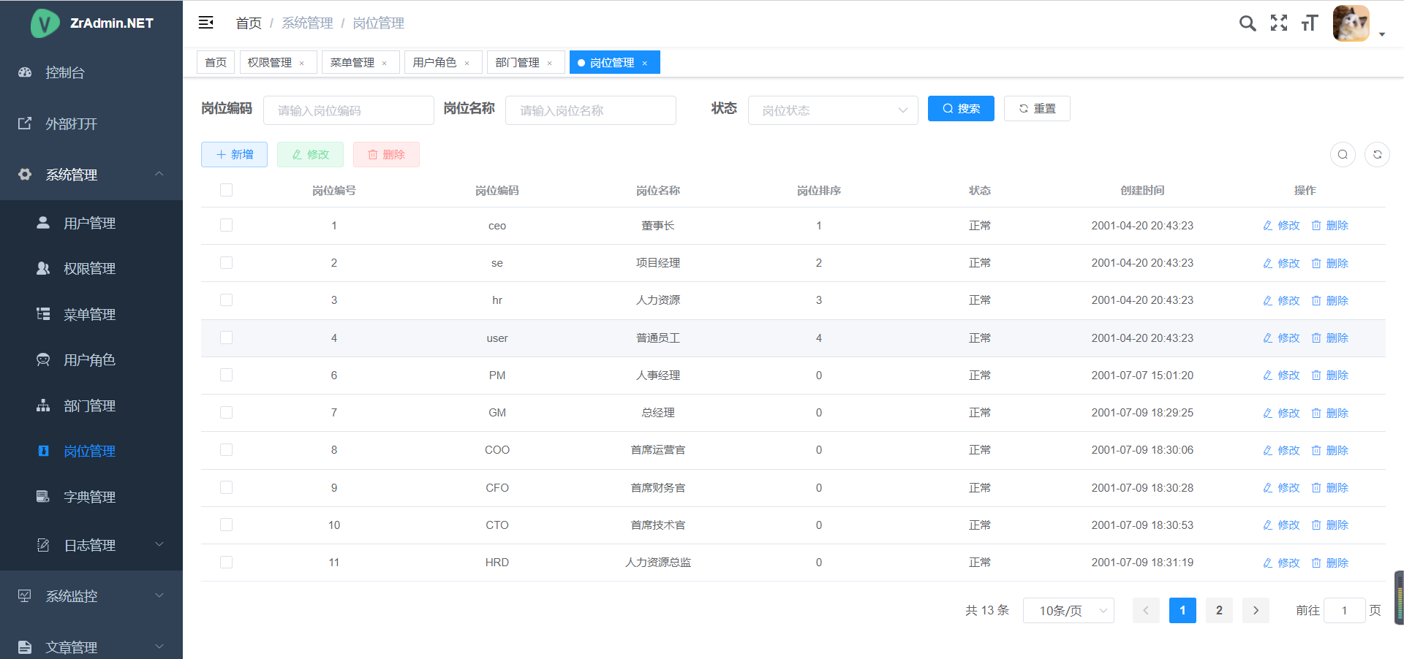Expand the 系统监控 sidebar menu
1404x659 pixels.
91,596
